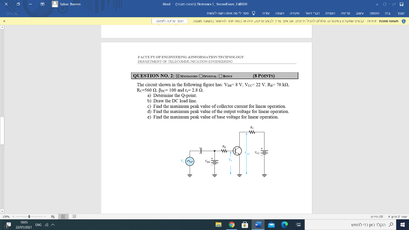Select the Print Layout view icon in status bar
This screenshot has height=230, width=409.
click(x=63, y=216)
